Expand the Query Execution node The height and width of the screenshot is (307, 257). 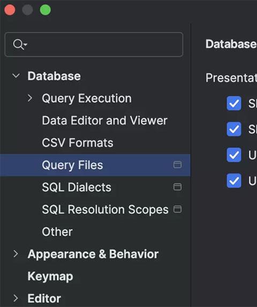(30, 98)
